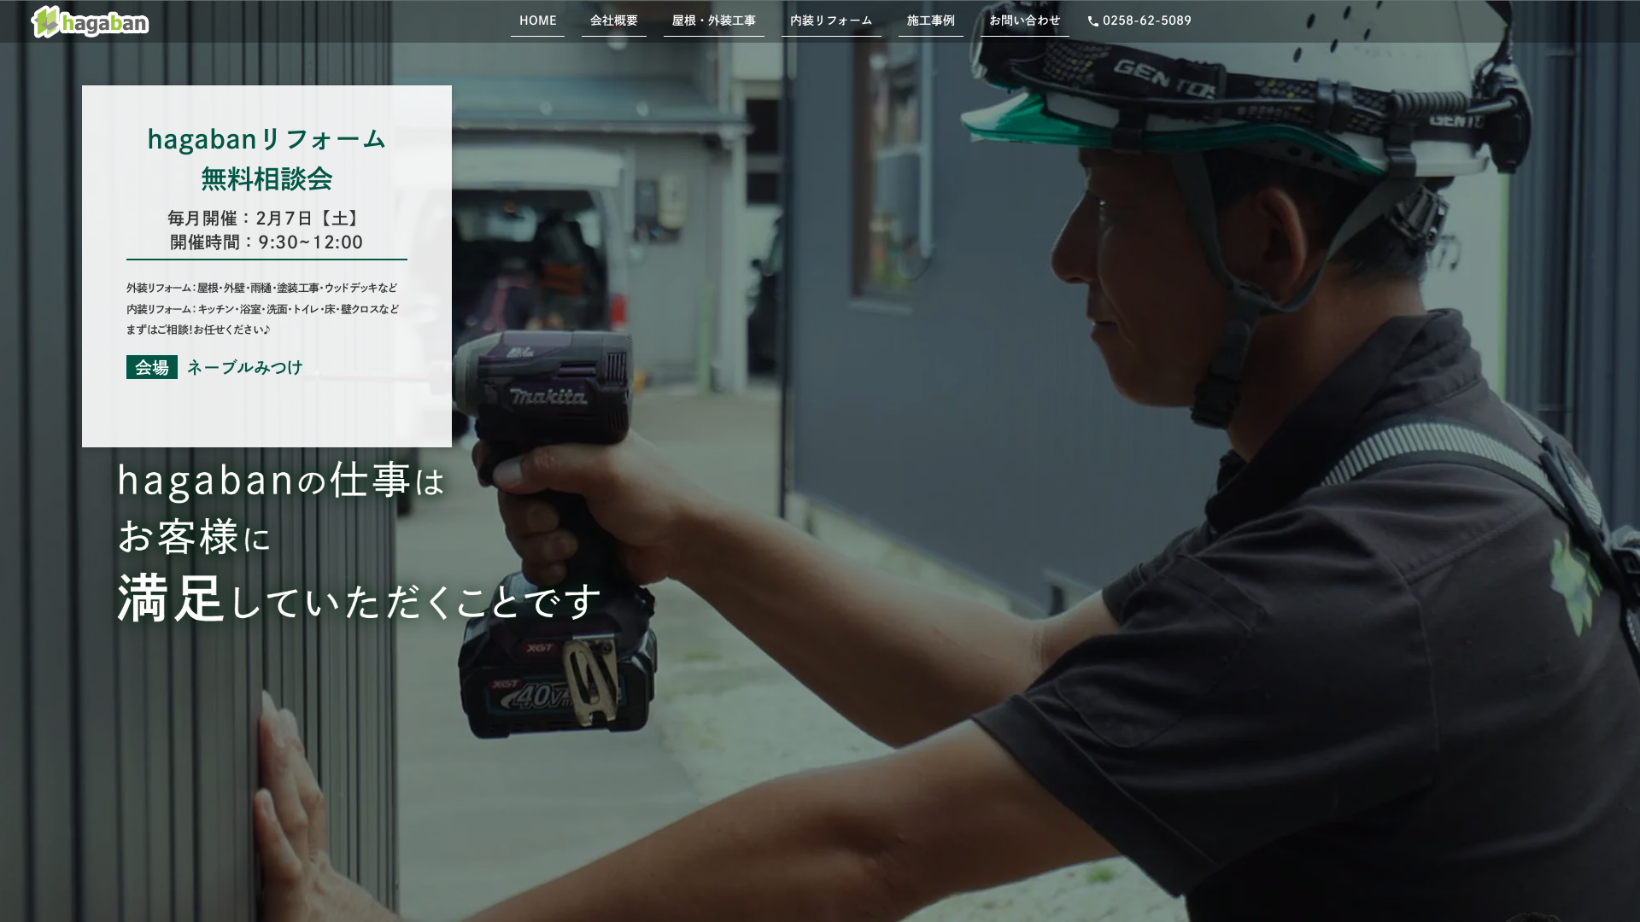
Task: Click the venue name ネーブルみつけ
Action: pos(244,367)
